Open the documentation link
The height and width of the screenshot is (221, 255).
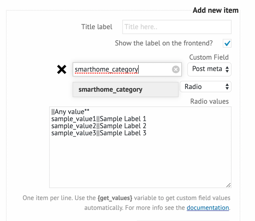click(x=208, y=208)
